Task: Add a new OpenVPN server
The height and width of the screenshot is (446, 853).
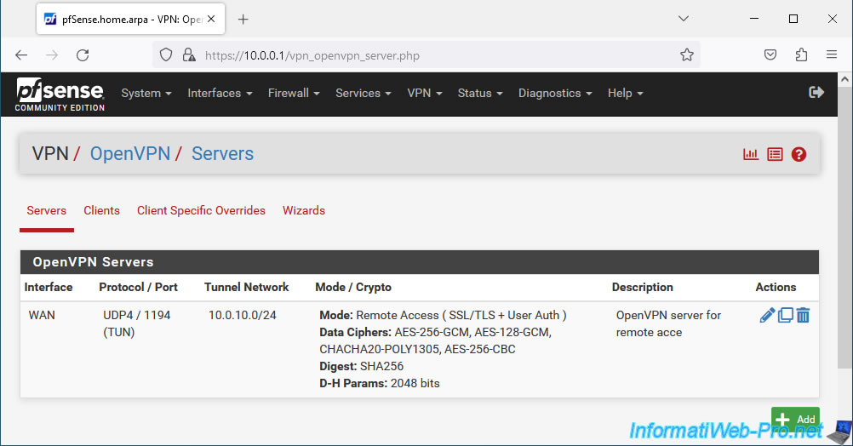Action: point(795,419)
